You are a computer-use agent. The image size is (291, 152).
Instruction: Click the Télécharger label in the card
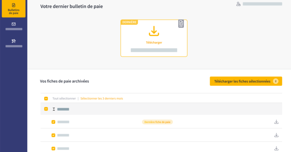tap(154, 43)
